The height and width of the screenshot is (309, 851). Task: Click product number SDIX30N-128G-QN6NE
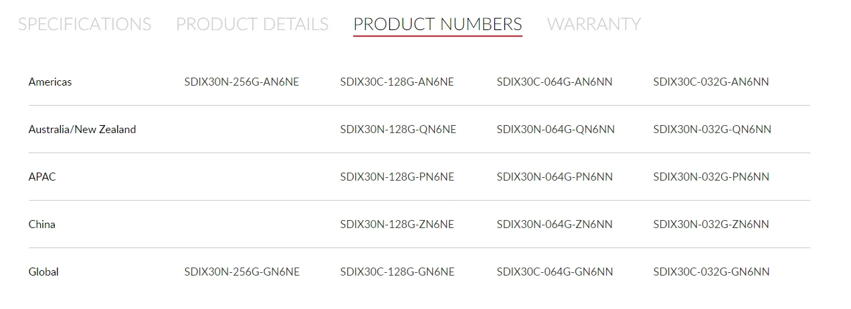click(398, 129)
